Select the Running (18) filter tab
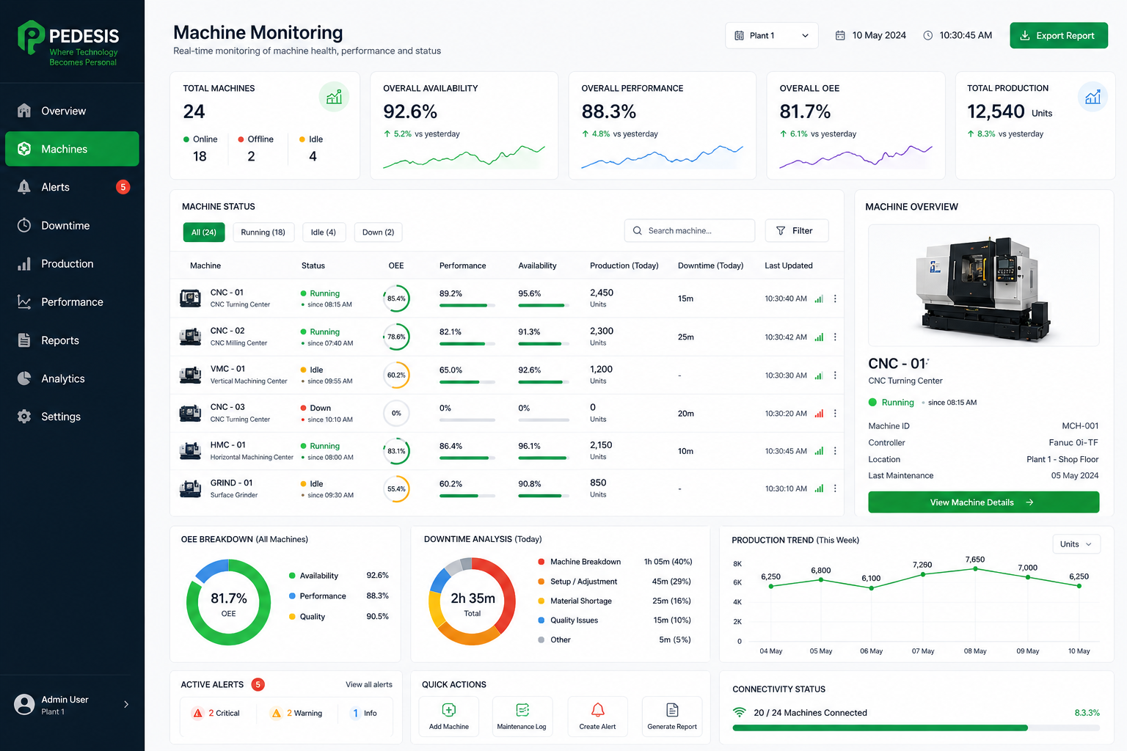The image size is (1127, 751). [x=263, y=232]
